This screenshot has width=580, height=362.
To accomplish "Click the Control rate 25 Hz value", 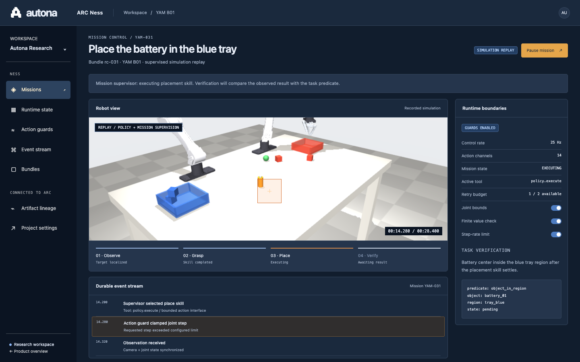I will 556,142.
